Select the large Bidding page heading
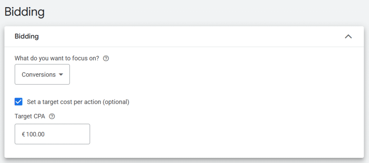This screenshot has width=369, height=163. (25, 12)
